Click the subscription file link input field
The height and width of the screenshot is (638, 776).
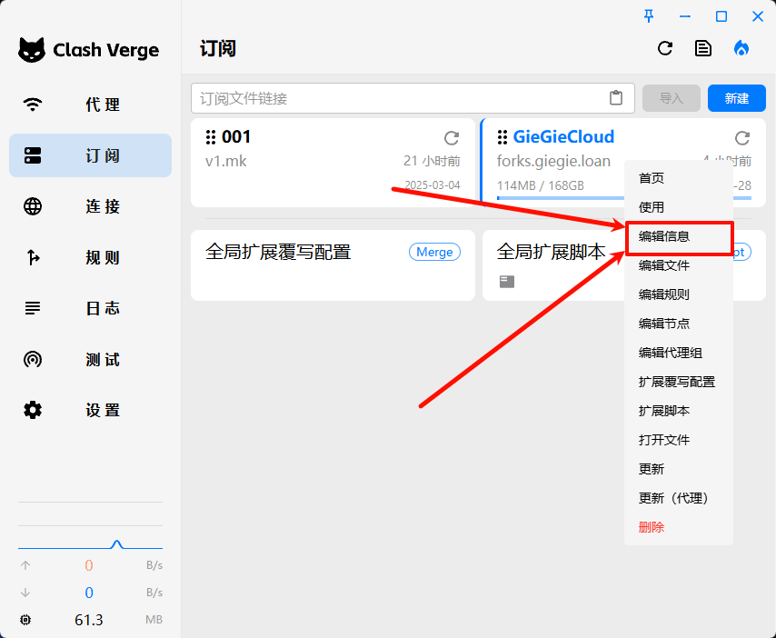pos(413,98)
